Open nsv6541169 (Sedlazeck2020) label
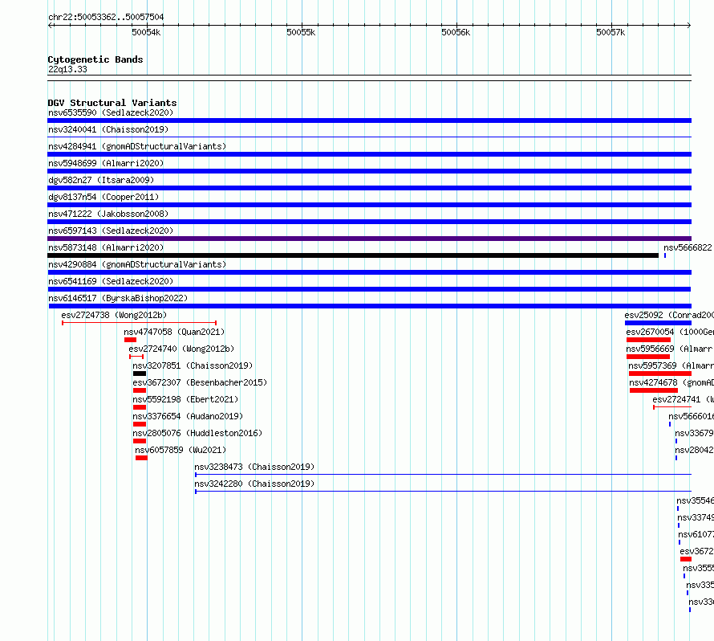Viewport: 714px width, 641px height. pos(111,281)
